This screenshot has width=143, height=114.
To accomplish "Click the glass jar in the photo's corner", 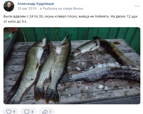I will point(8,33).
